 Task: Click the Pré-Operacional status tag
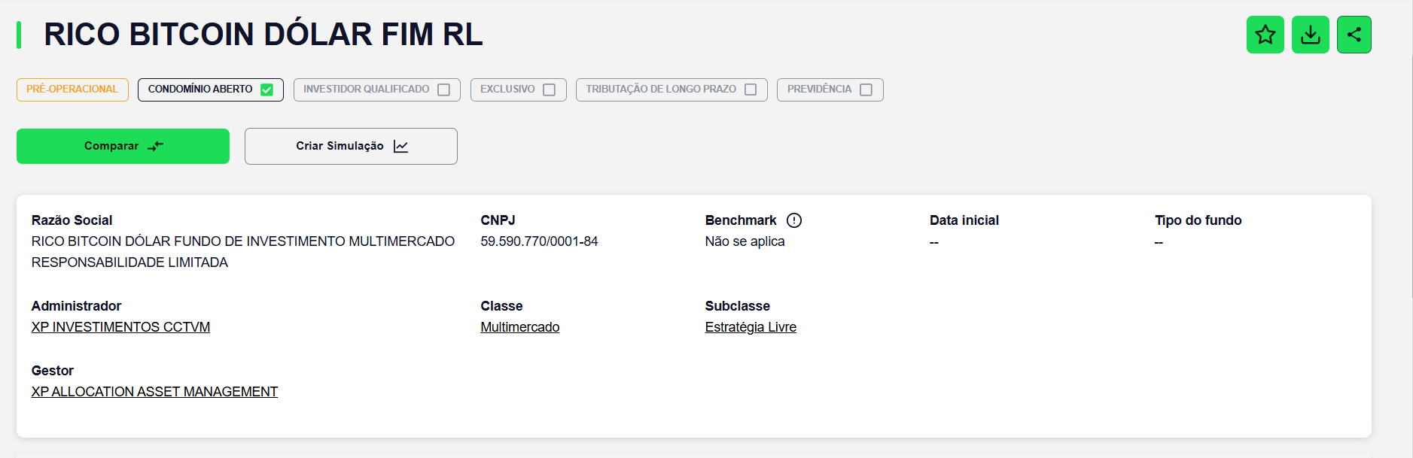[72, 89]
